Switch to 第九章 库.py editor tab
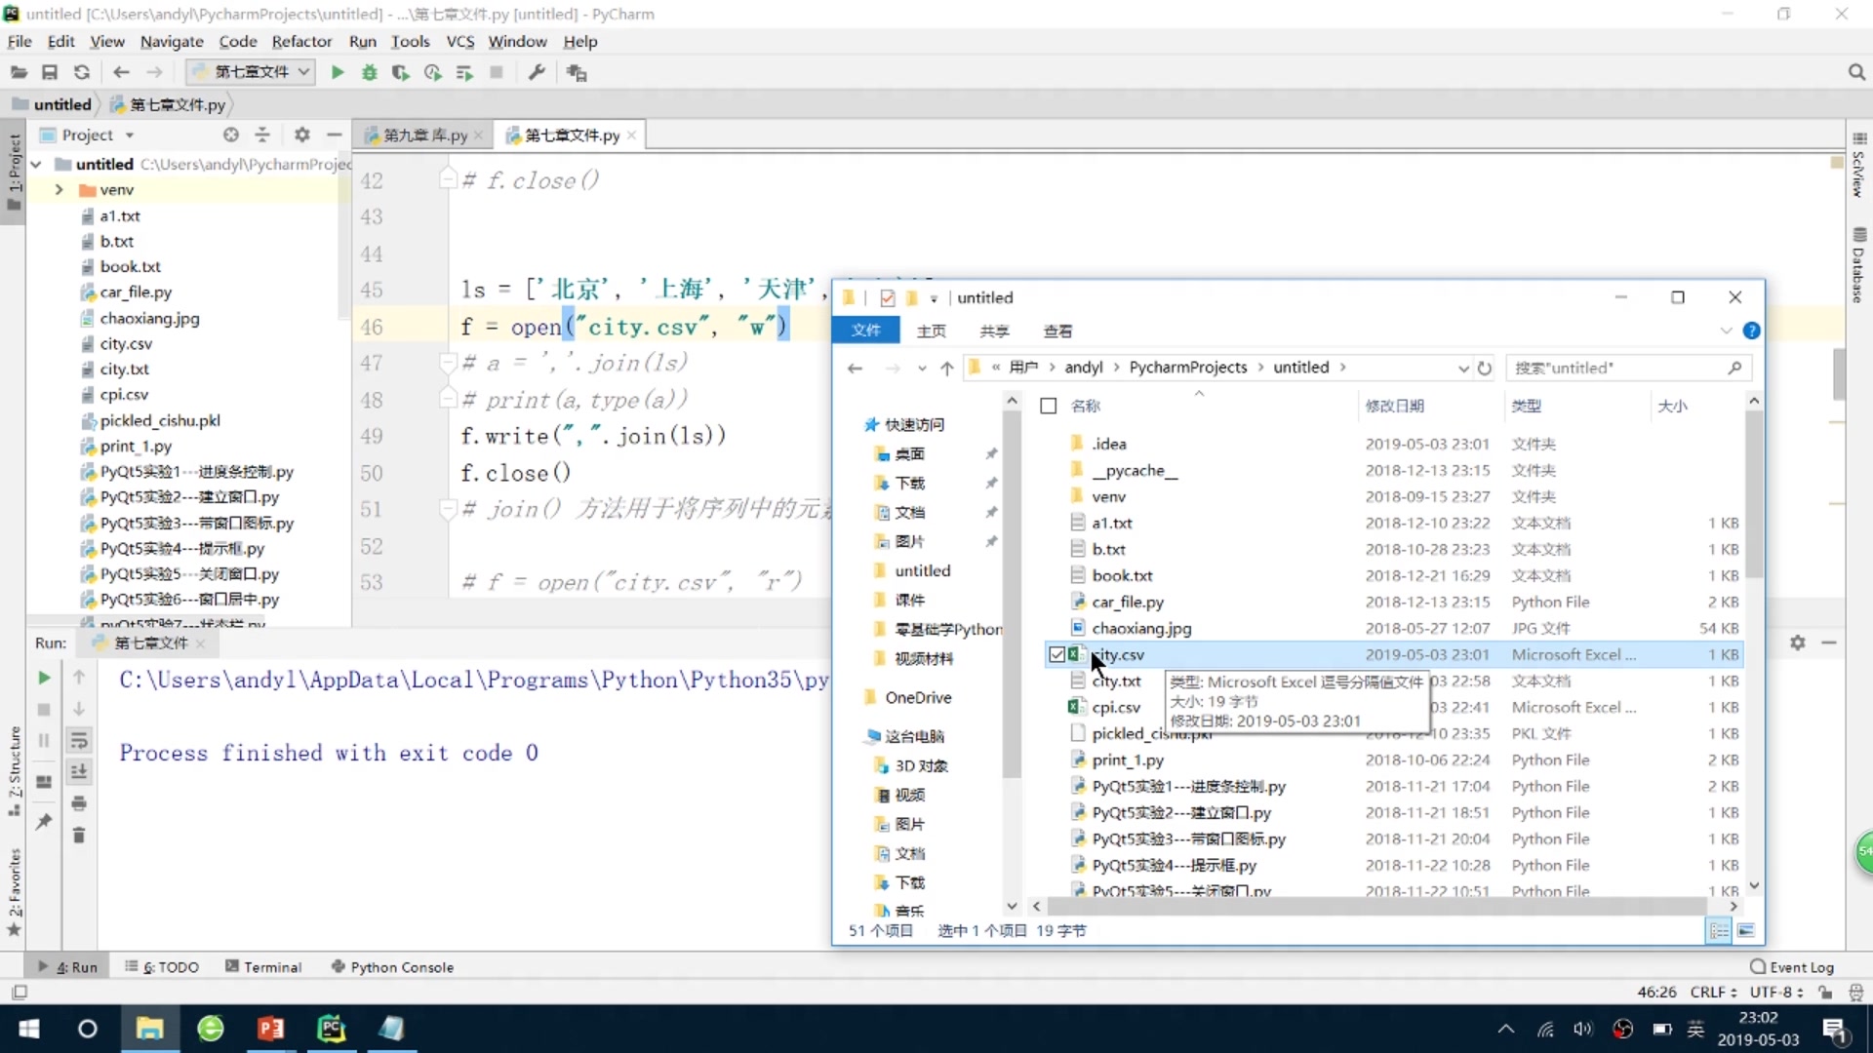The image size is (1873, 1053). click(423, 136)
